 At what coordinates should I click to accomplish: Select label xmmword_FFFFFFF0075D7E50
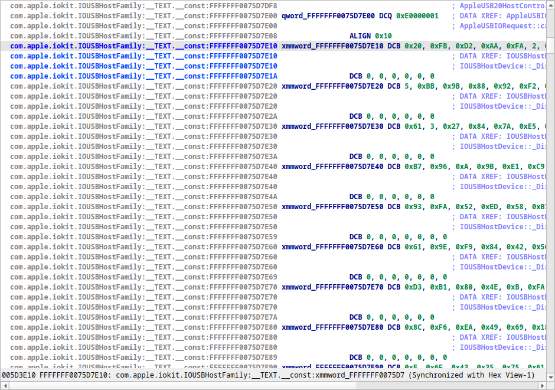332,207
